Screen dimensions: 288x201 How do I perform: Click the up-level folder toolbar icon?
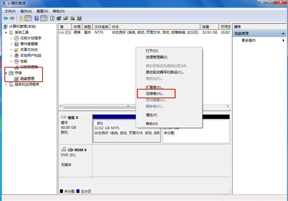[x=21, y=18]
